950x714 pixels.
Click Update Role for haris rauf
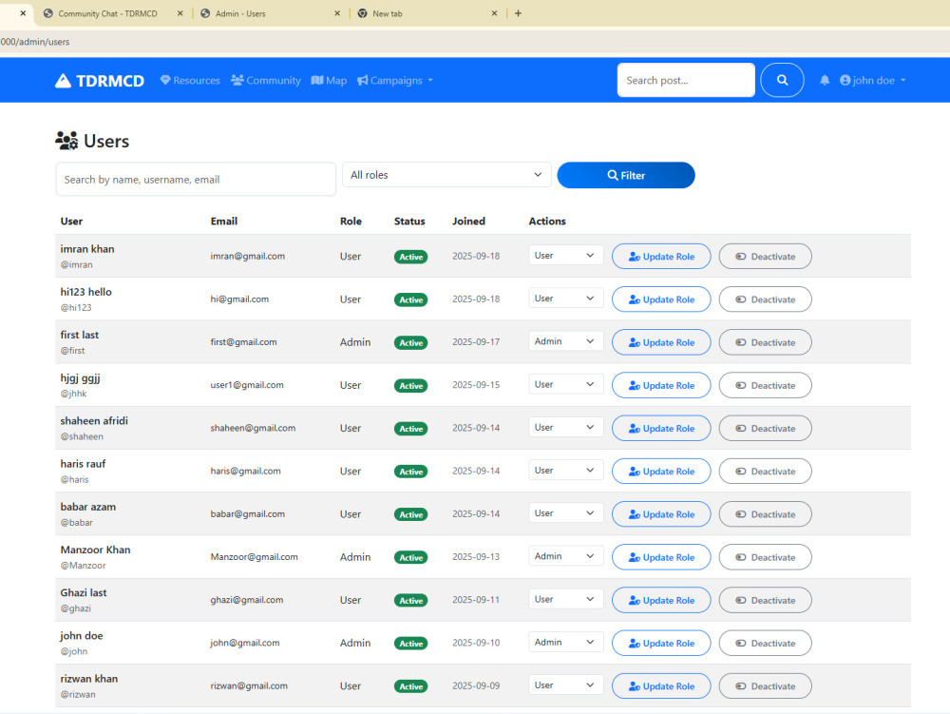[661, 472]
